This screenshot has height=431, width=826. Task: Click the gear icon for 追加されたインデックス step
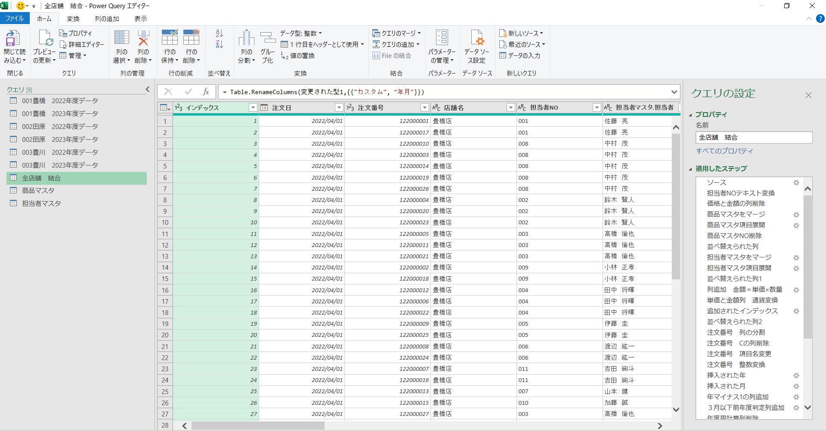point(796,311)
